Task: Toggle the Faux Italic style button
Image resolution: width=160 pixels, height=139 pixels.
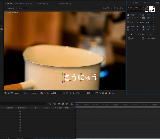Action: tap(135, 34)
